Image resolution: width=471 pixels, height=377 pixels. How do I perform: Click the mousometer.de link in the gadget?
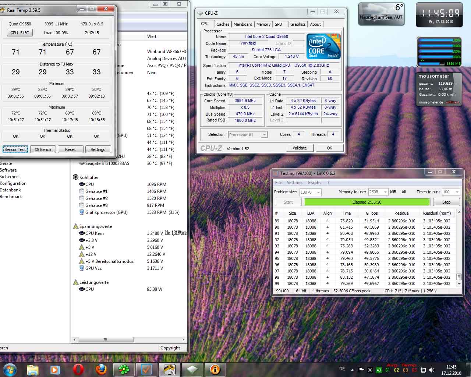pyautogui.click(x=431, y=102)
